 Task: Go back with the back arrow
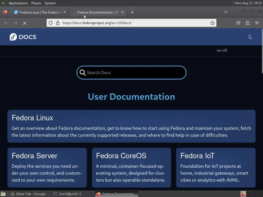pos(6,23)
